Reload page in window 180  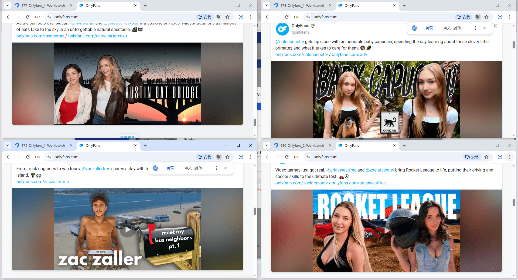click(287, 157)
